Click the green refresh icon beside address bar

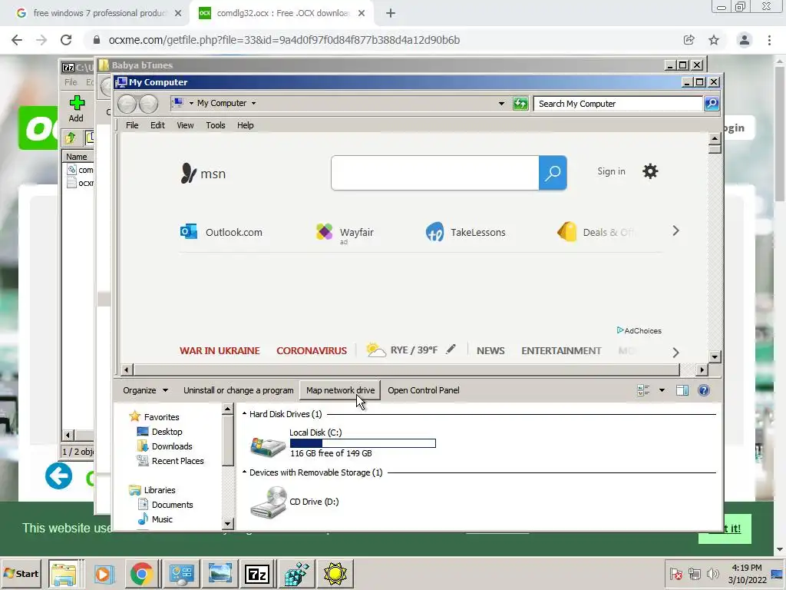pos(520,104)
